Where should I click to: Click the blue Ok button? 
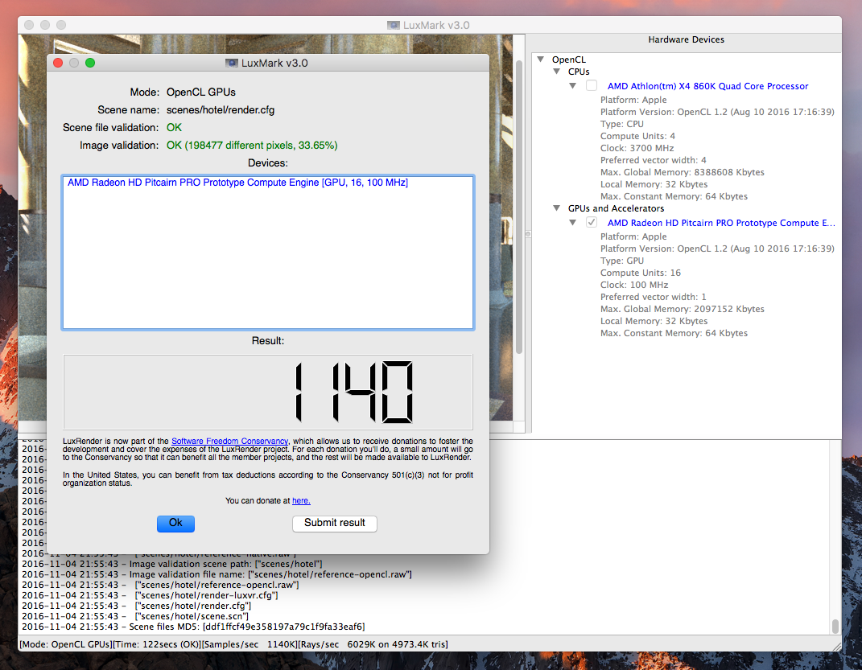[x=175, y=524]
